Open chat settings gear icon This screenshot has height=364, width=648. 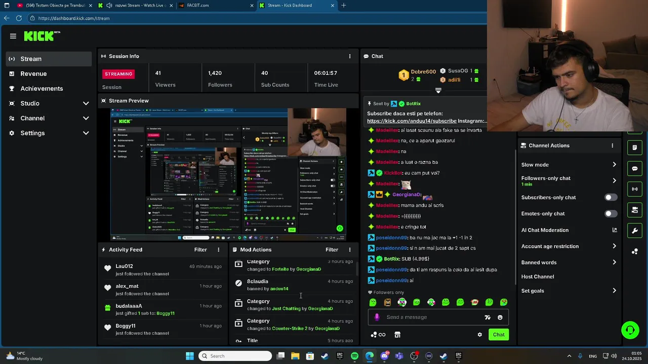480,335
